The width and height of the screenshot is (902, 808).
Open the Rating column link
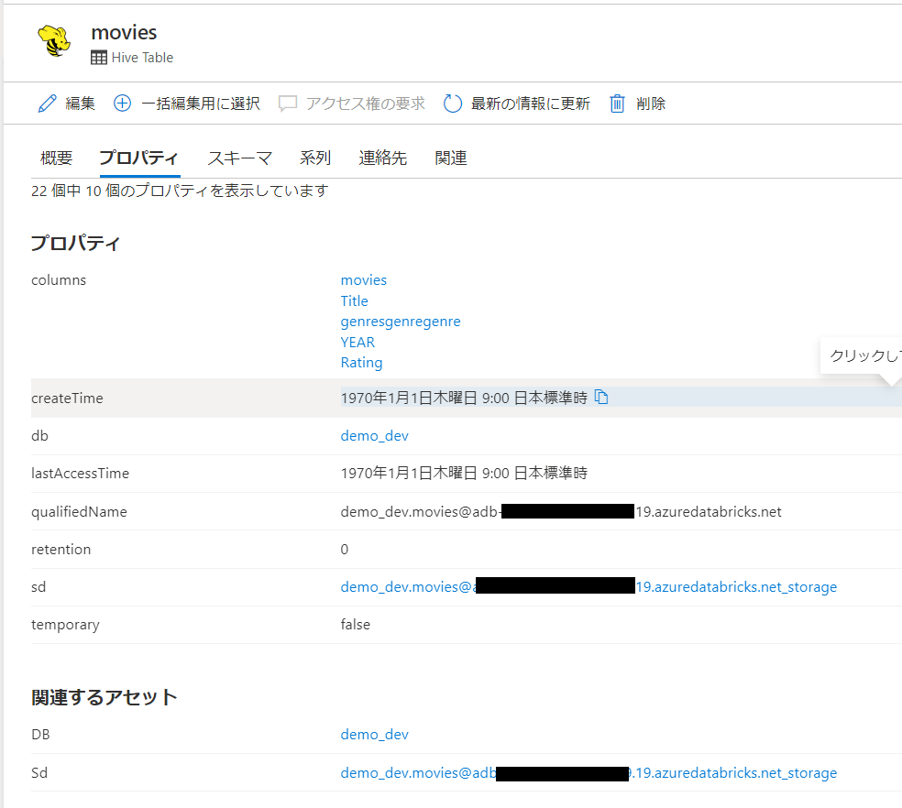tap(361, 363)
